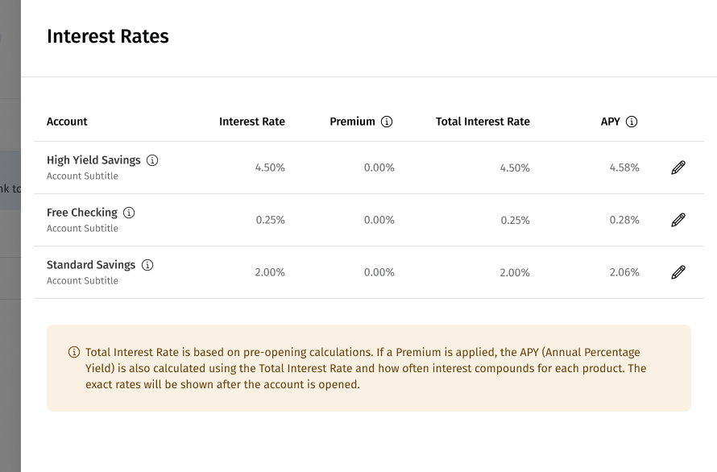Viewport: 717px width, 472px height.
Task: Click the Free Checking account name
Action: tap(82, 213)
